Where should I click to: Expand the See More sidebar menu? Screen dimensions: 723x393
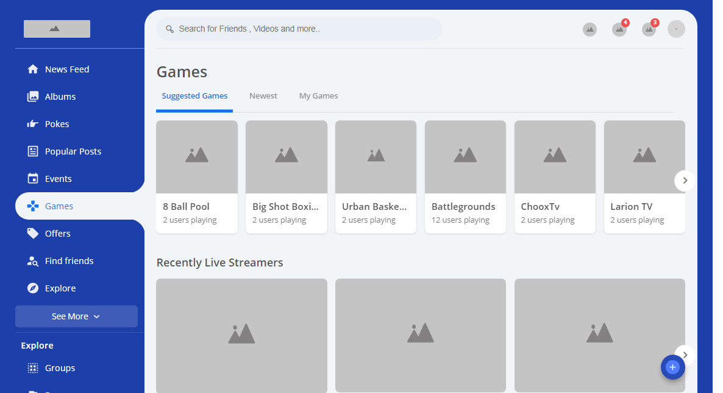[x=76, y=316]
